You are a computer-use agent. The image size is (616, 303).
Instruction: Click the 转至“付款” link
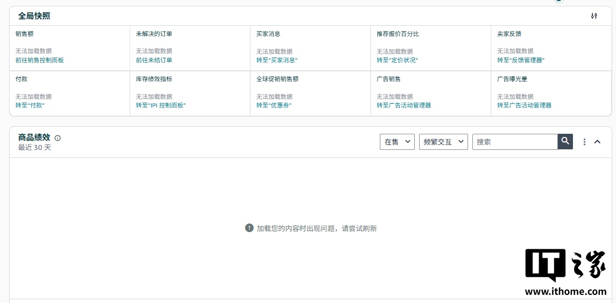[30, 105]
